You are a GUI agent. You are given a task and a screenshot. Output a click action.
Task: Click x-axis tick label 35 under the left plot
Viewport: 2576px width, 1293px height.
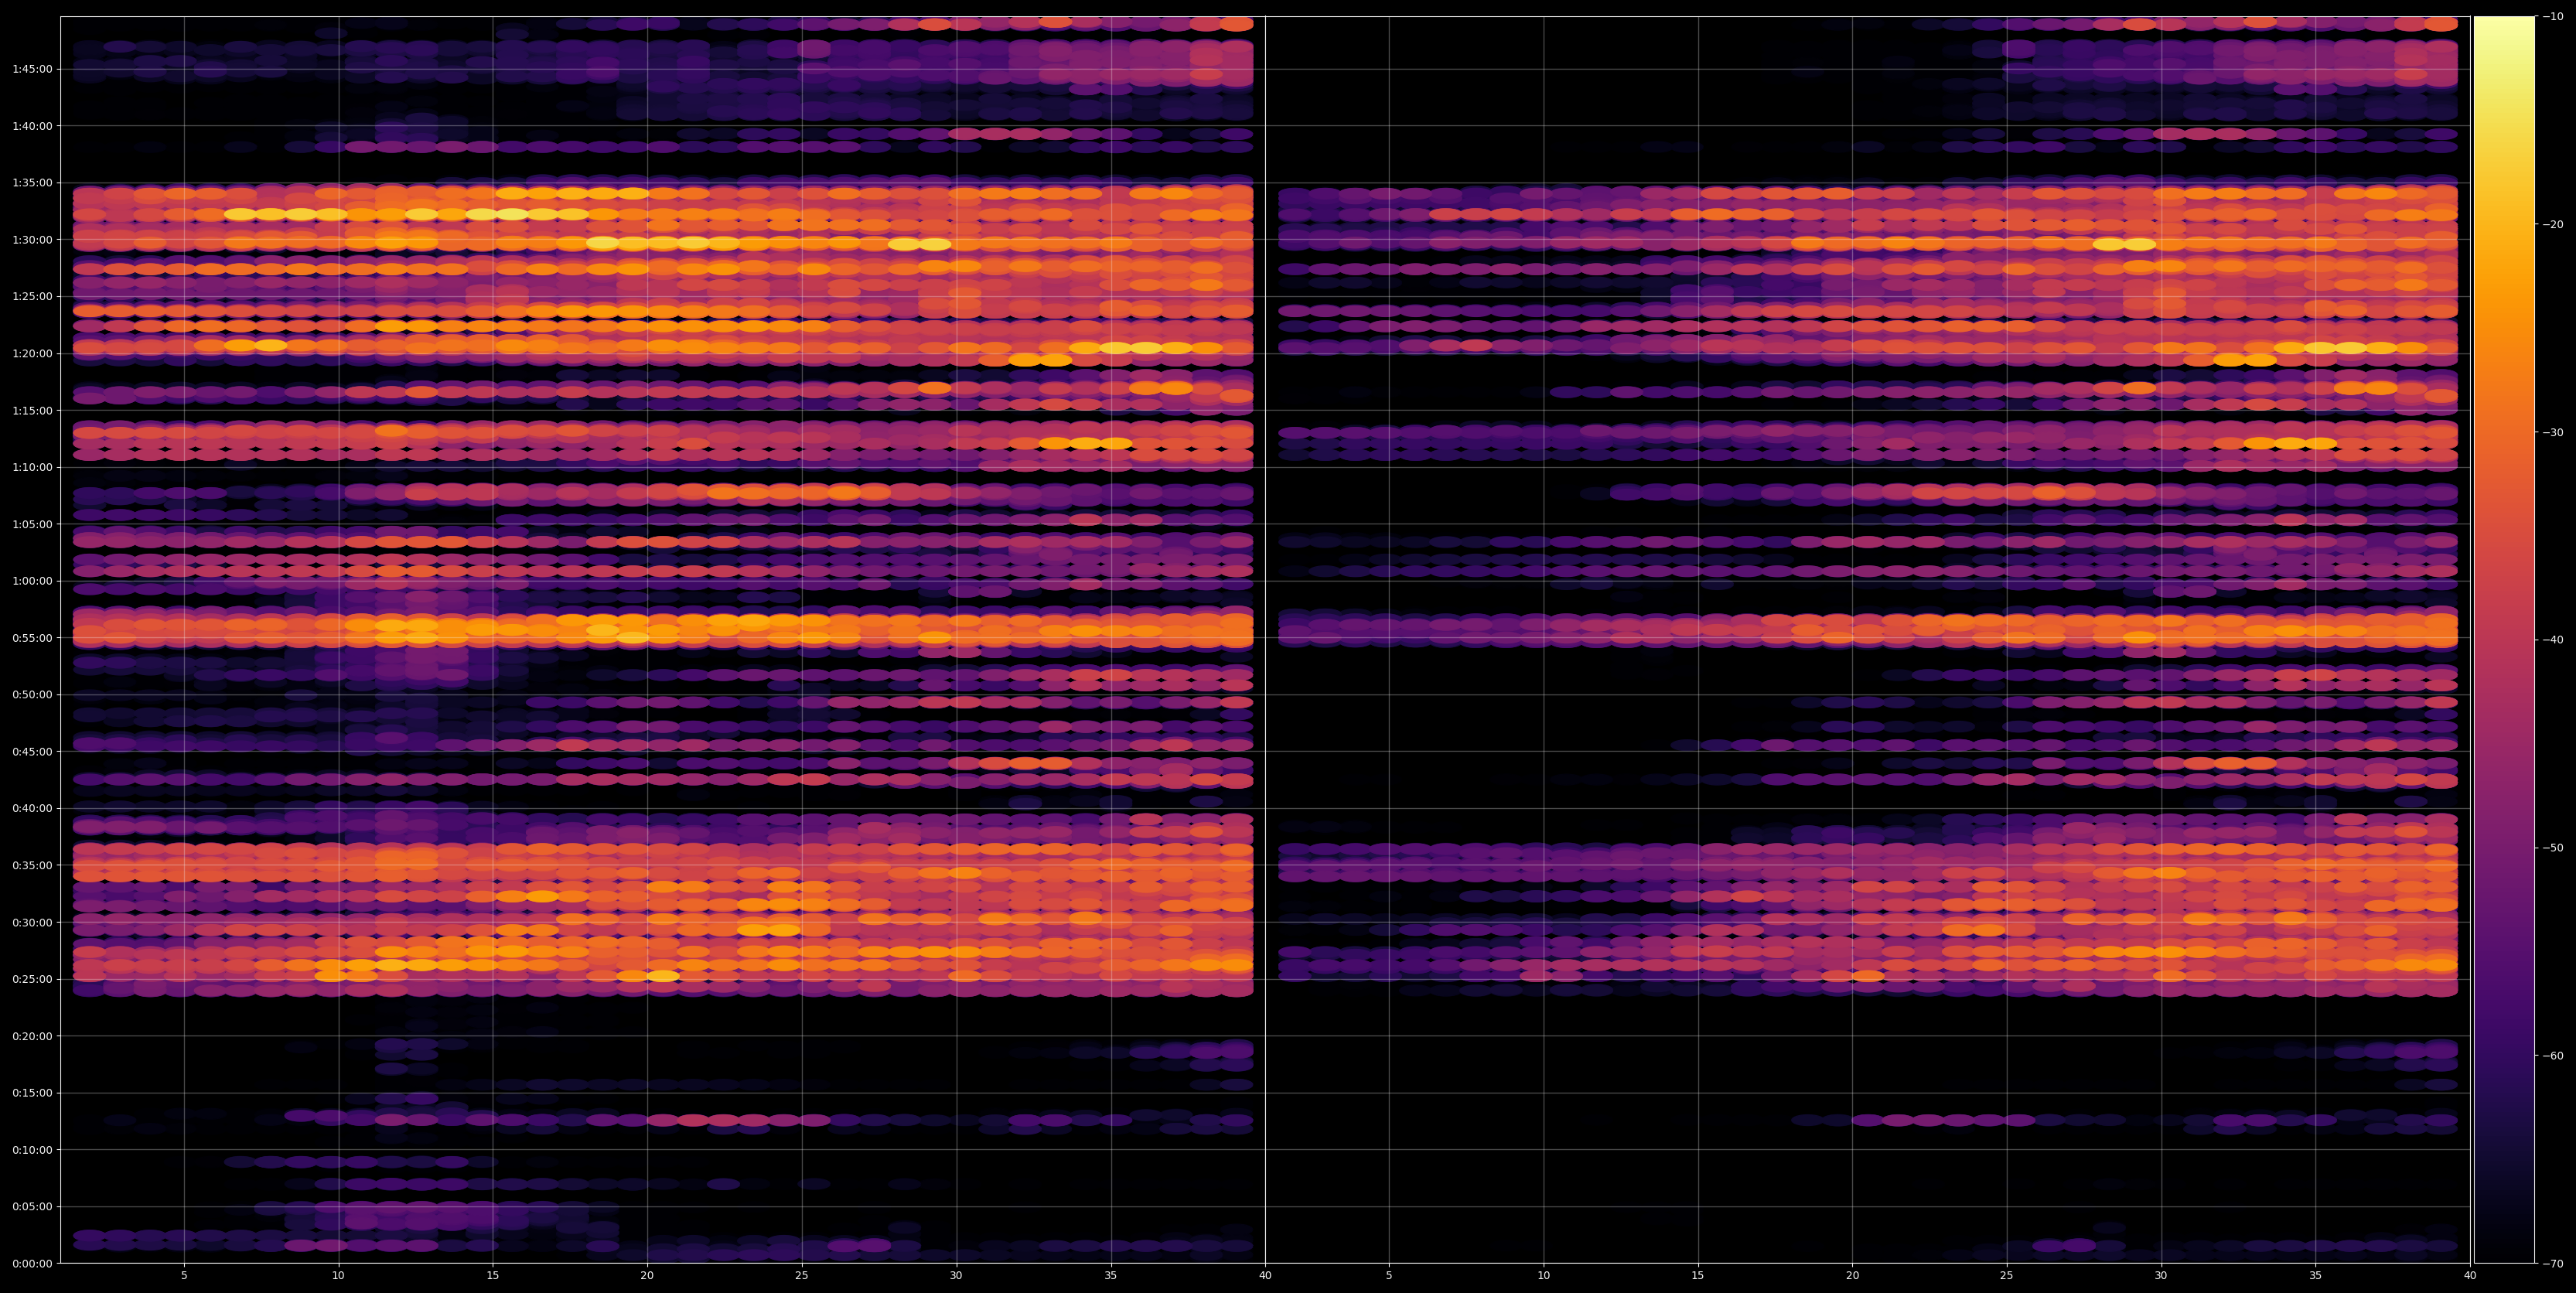pos(1111,1276)
